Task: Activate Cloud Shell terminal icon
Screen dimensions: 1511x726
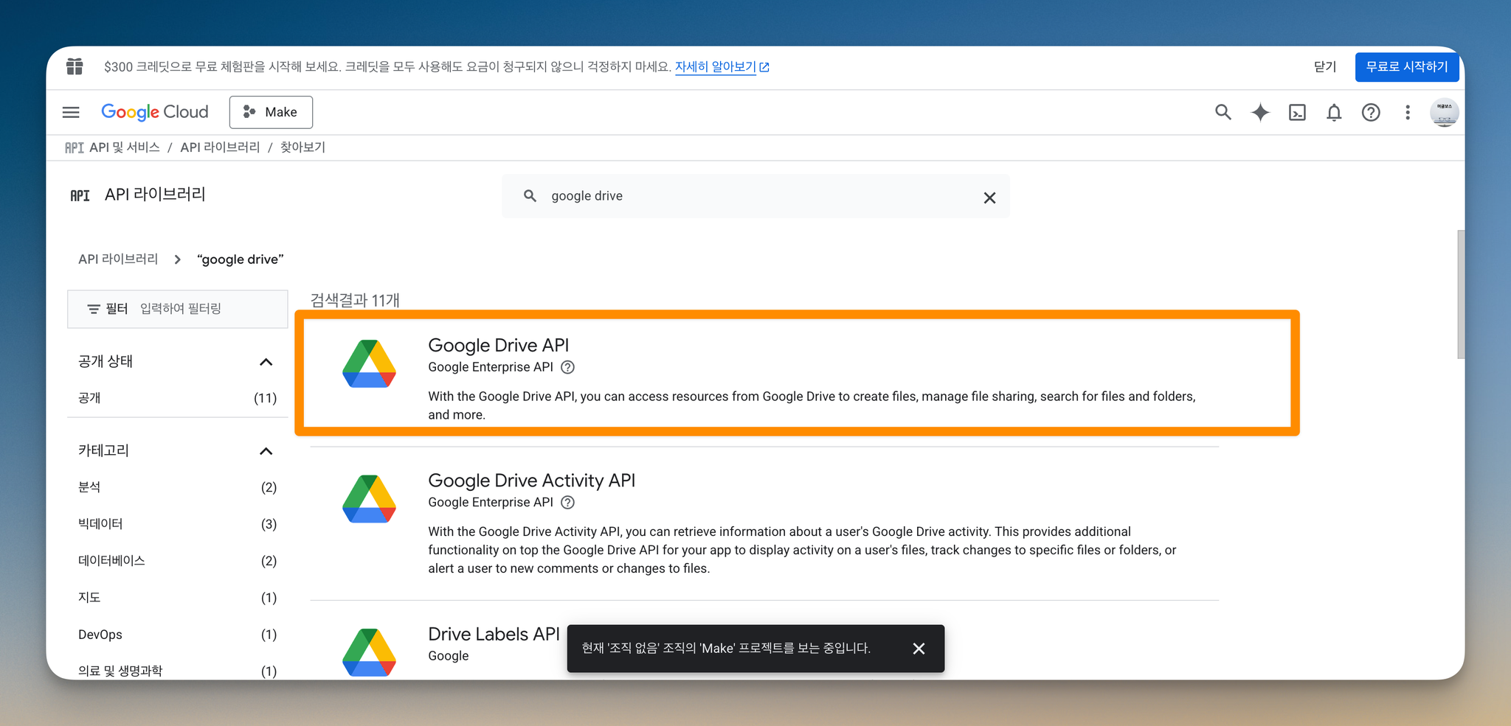Action: click(1297, 112)
